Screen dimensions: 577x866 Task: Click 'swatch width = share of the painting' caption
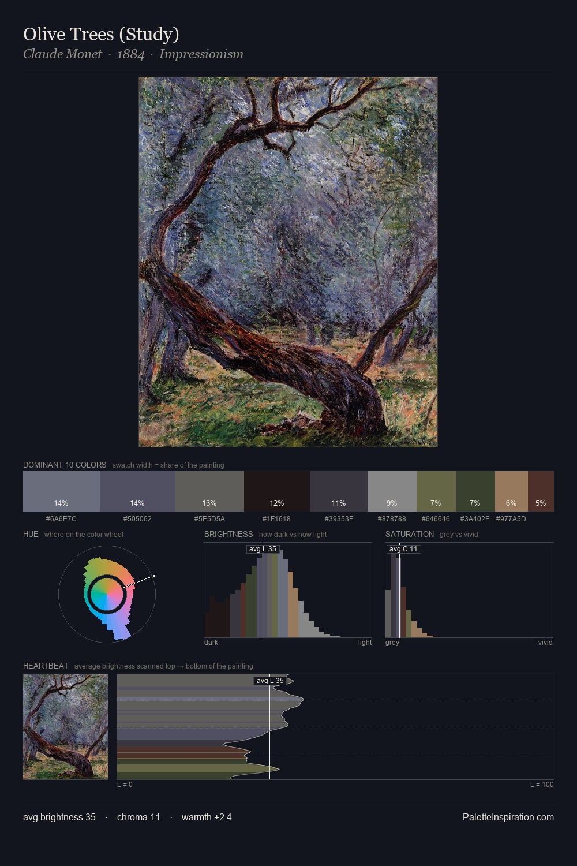click(168, 465)
